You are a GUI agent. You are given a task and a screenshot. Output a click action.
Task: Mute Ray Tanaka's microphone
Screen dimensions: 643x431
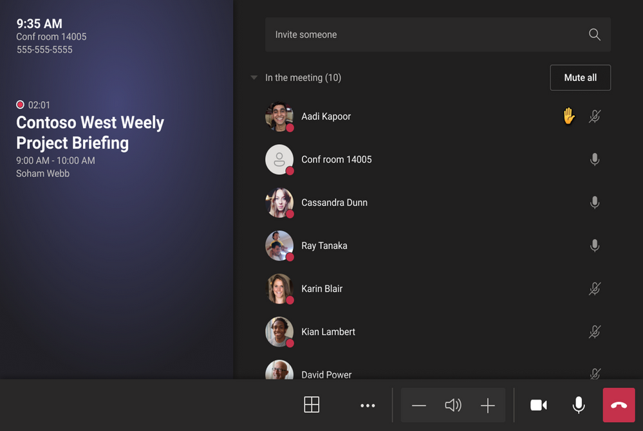click(x=595, y=245)
